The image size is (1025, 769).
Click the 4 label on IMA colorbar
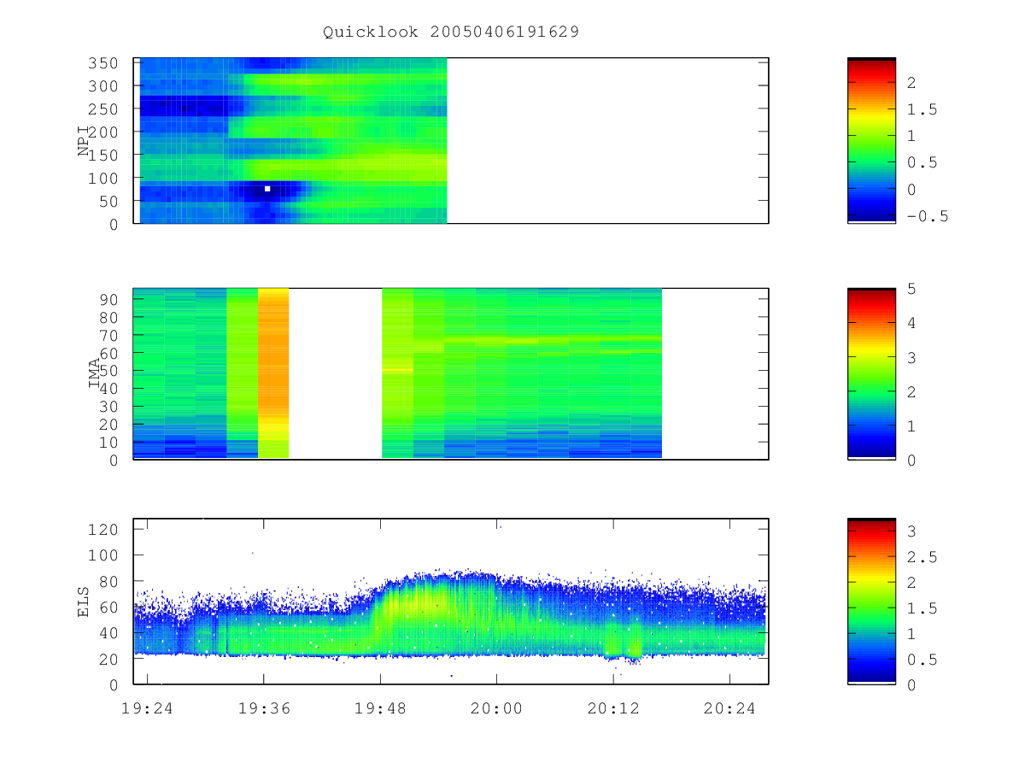coord(911,323)
